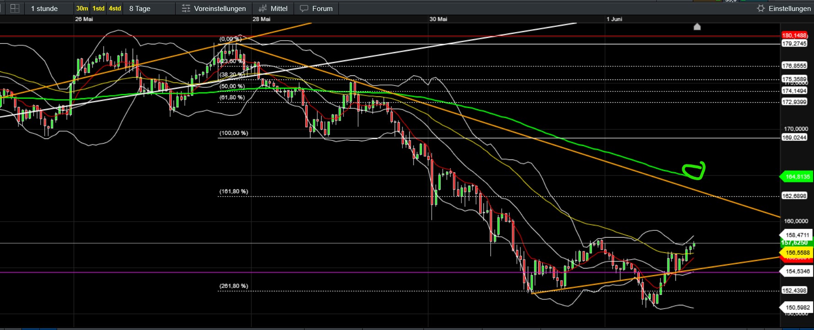The width and height of the screenshot is (814, 330).
Task: Select the red 180,1488 price label
Action: 794,35
